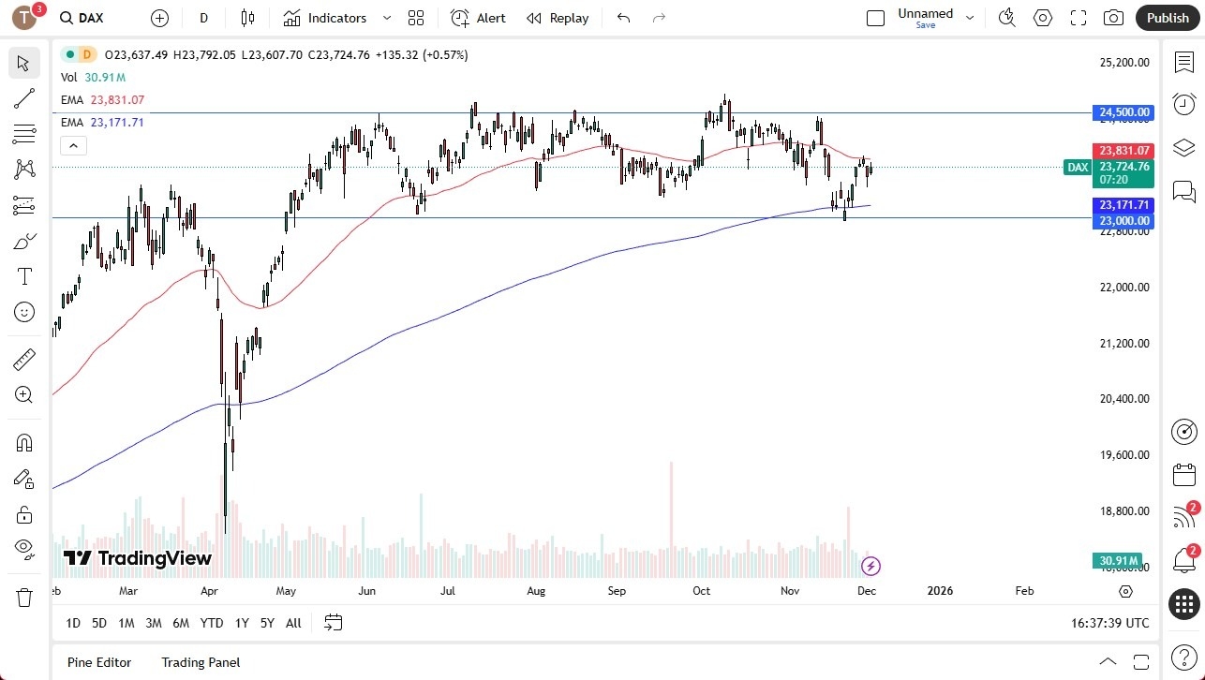Lock all drawings with the padlock icon

point(24,514)
